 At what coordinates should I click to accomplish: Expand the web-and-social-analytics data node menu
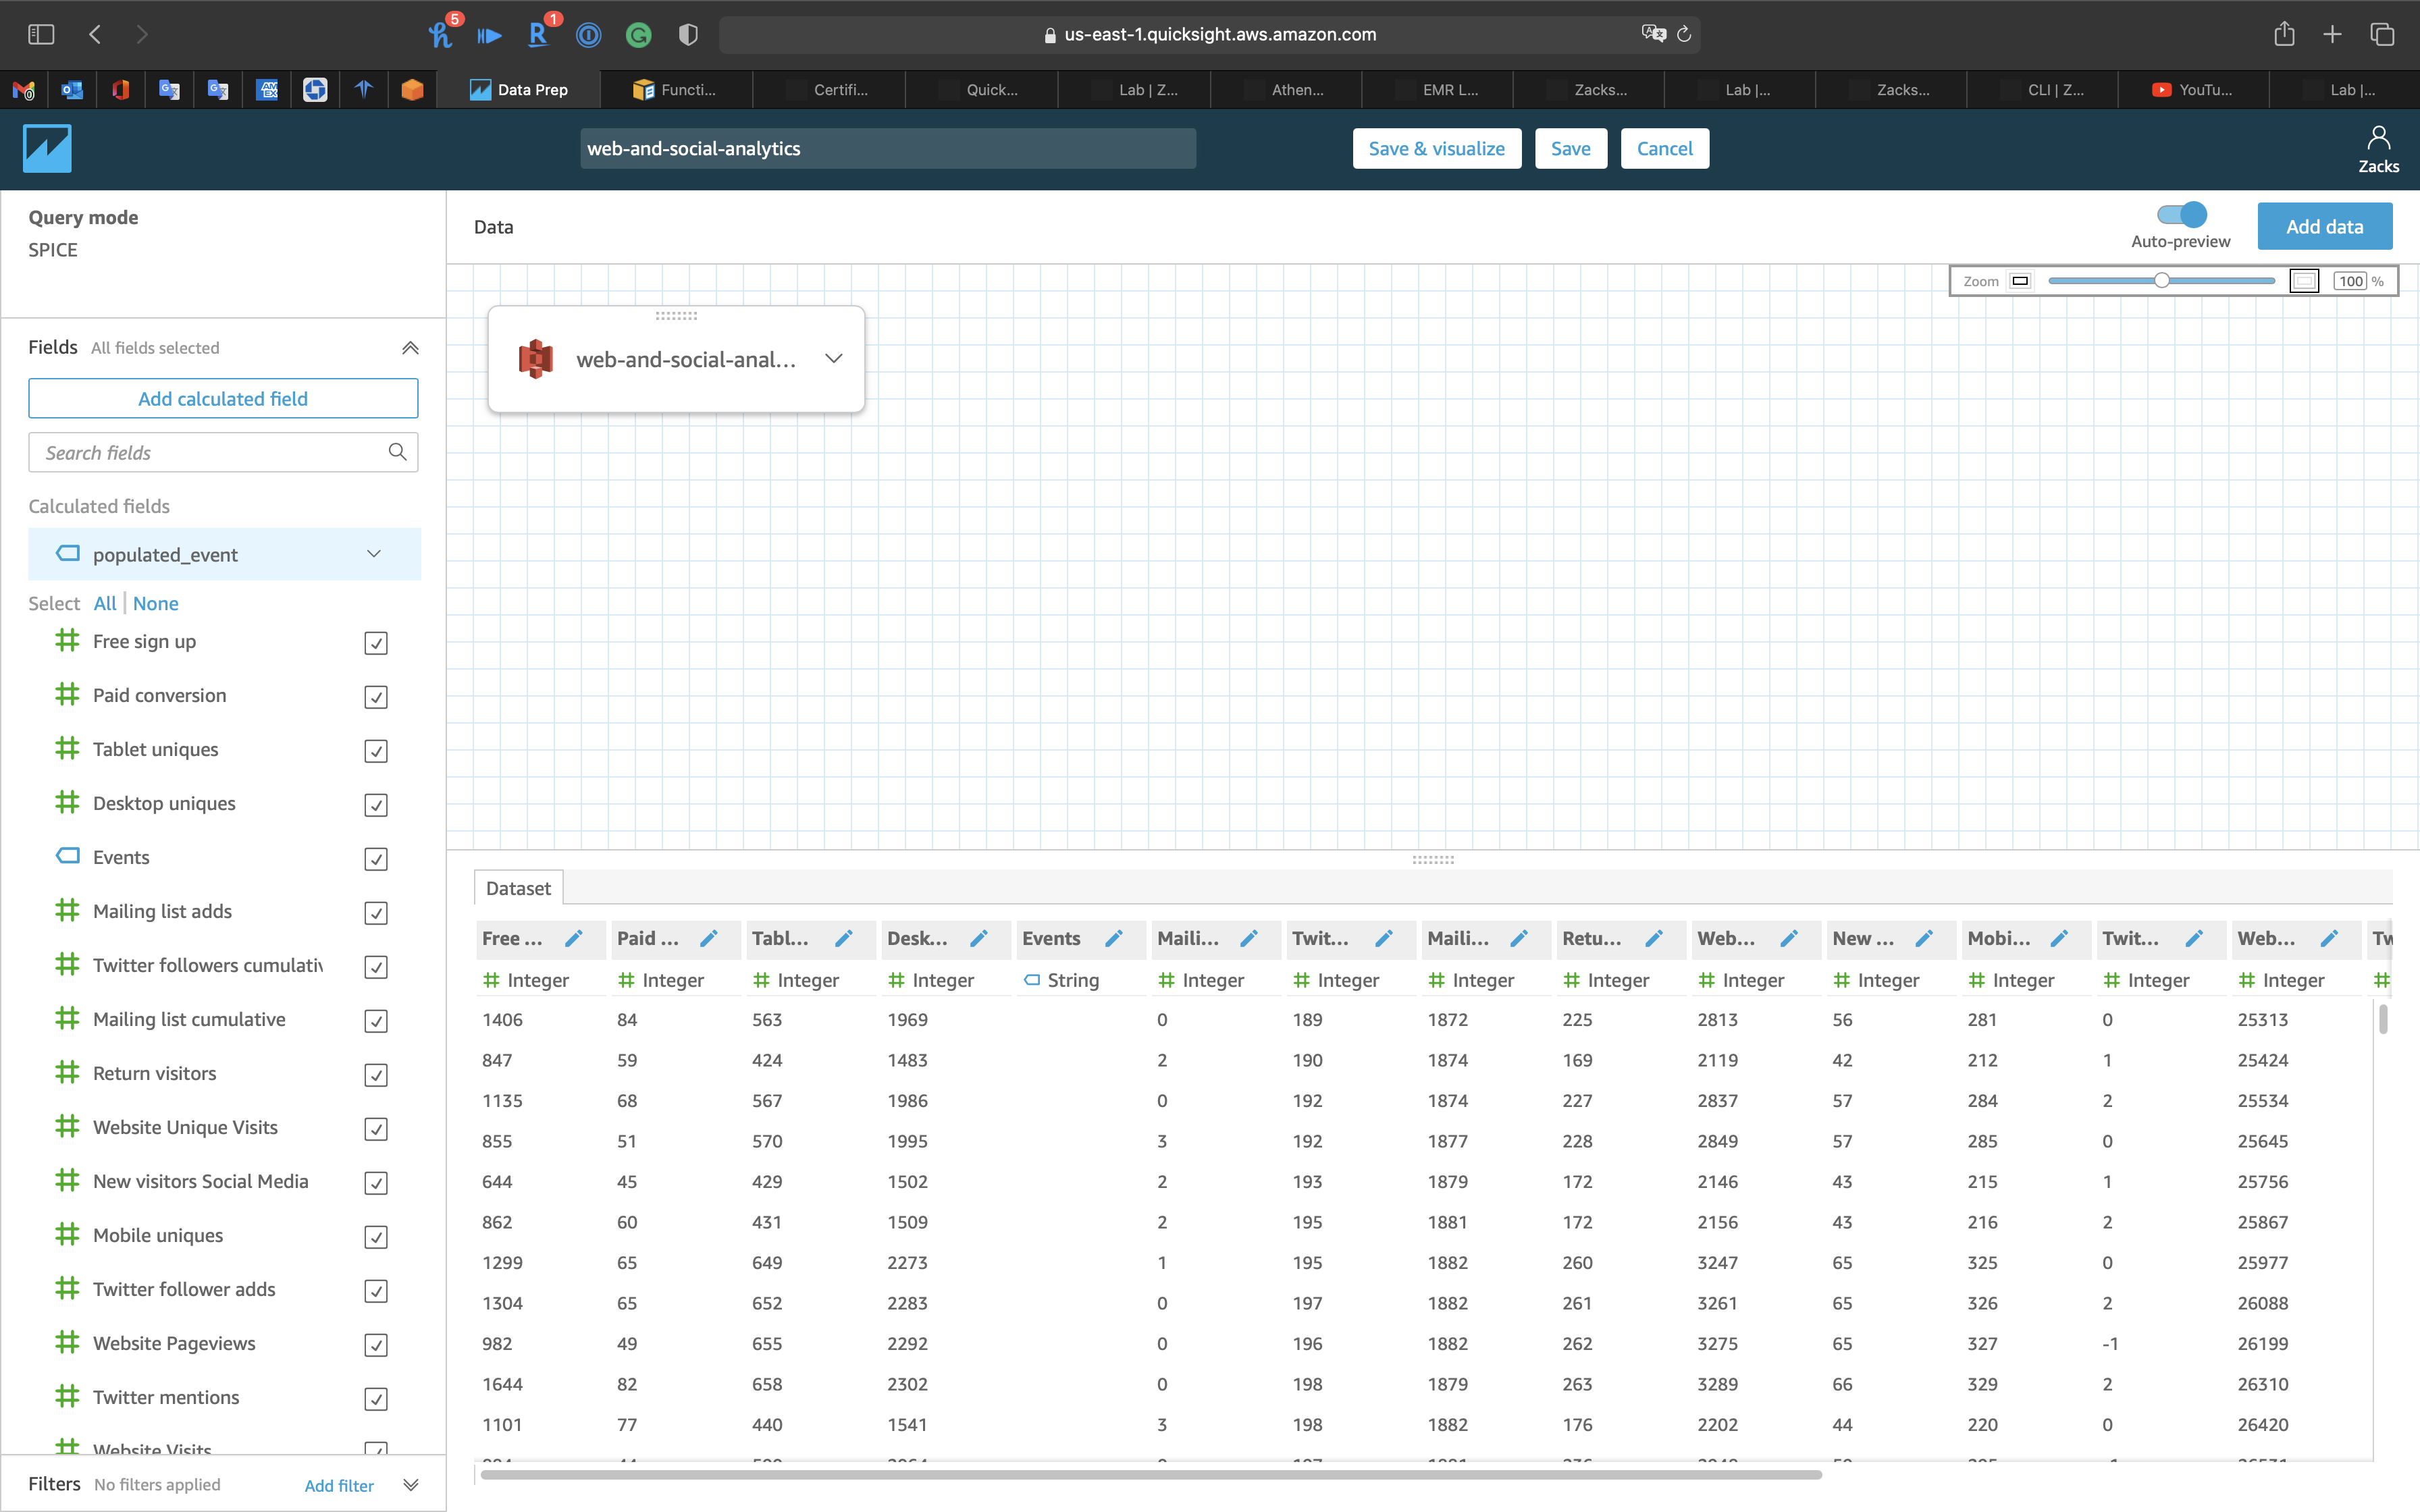pyautogui.click(x=833, y=359)
